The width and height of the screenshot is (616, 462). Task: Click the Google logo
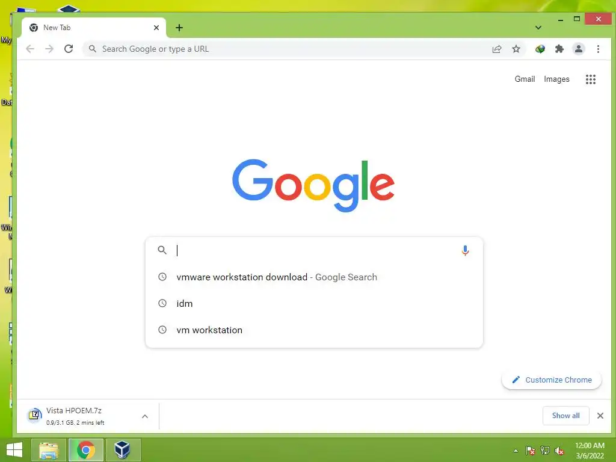click(x=313, y=185)
